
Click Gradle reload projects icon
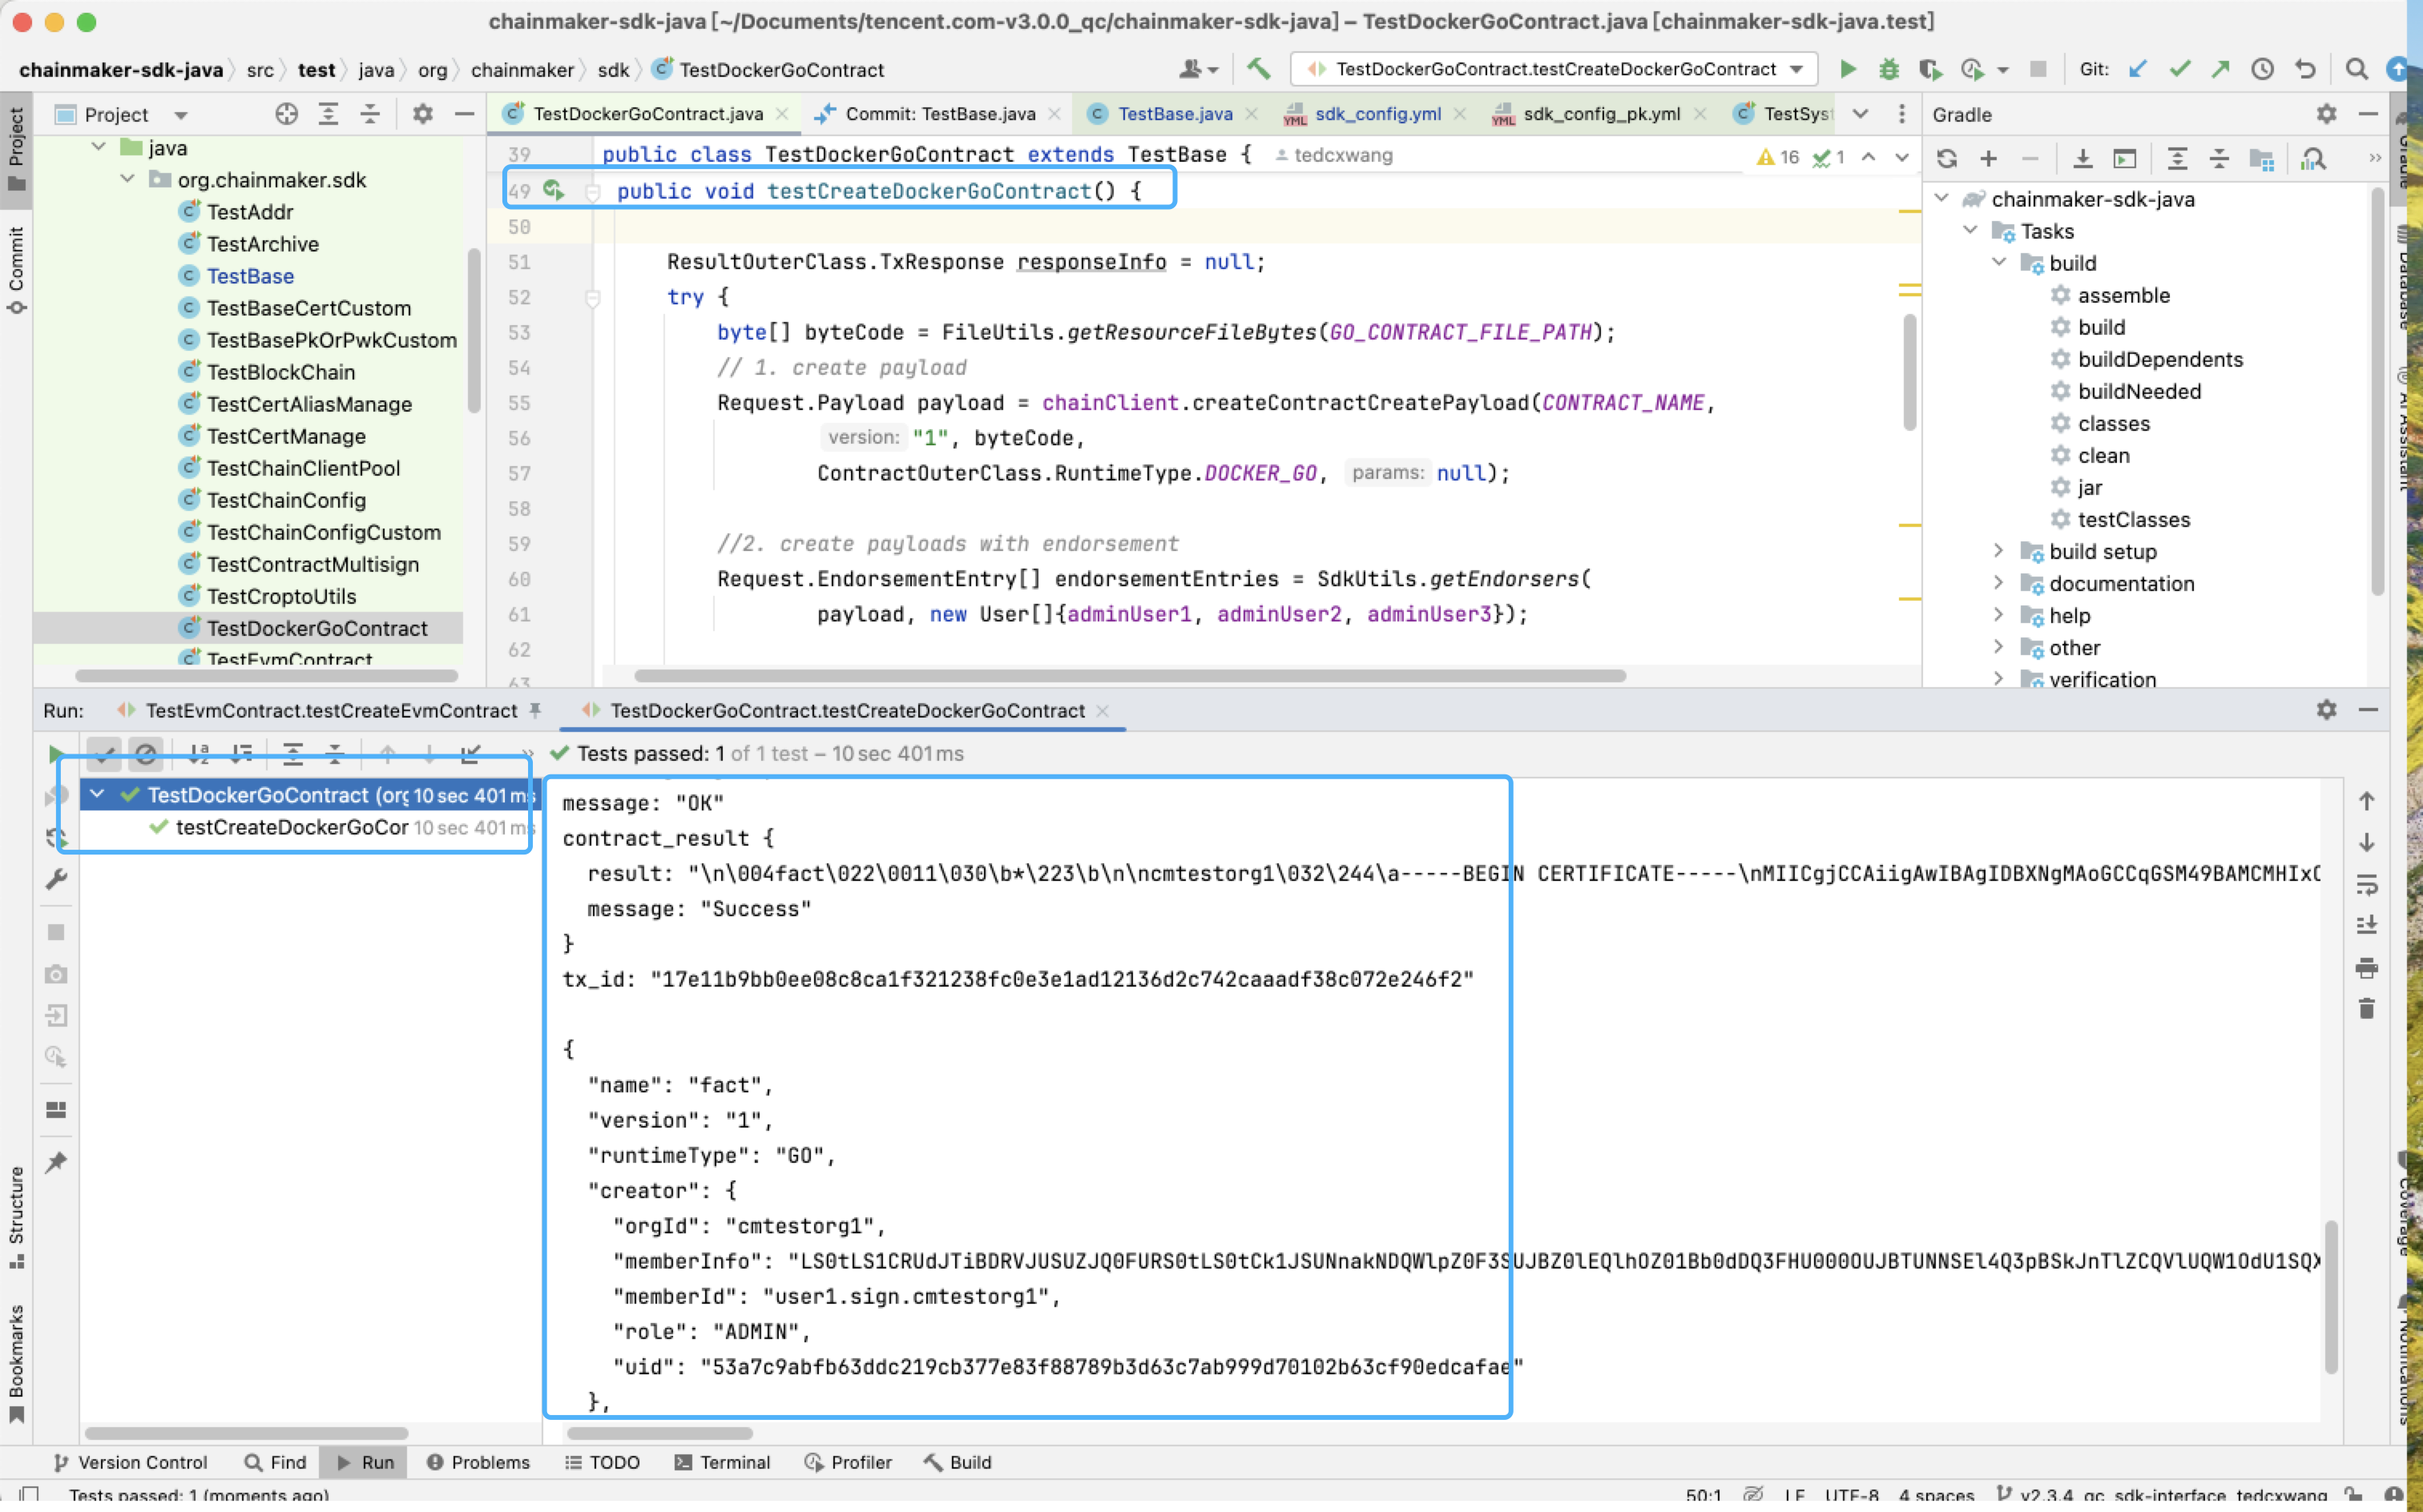[x=1947, y=159]
